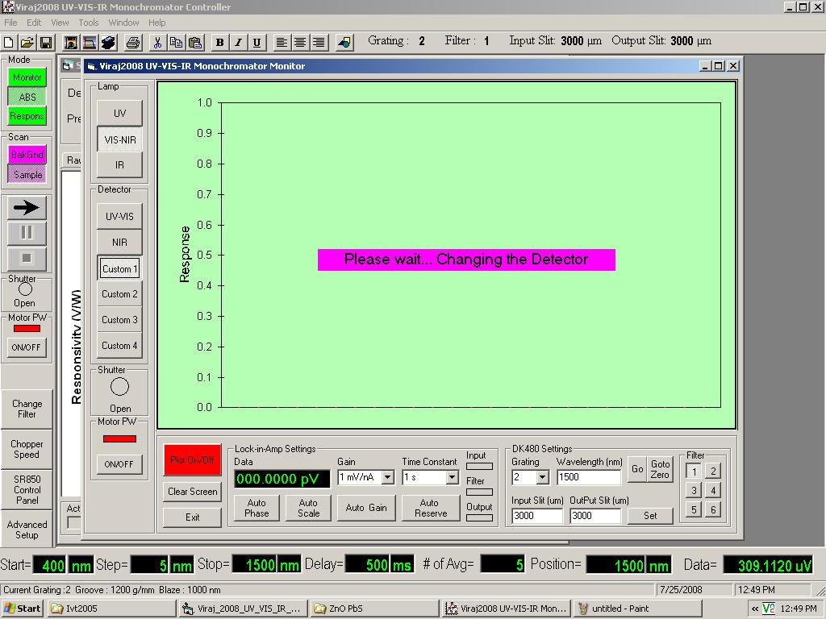Click the Clear Screen button

coord(192,492)
